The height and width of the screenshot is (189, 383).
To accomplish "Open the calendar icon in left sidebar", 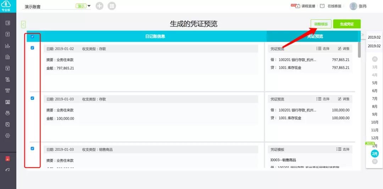I will [7, 68].
